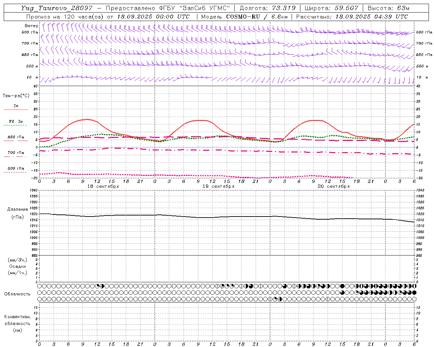The image size is (434, 347).
Task: Click the dotted pink line sample under '500 гПа' legend
Action: coord(15,172)
